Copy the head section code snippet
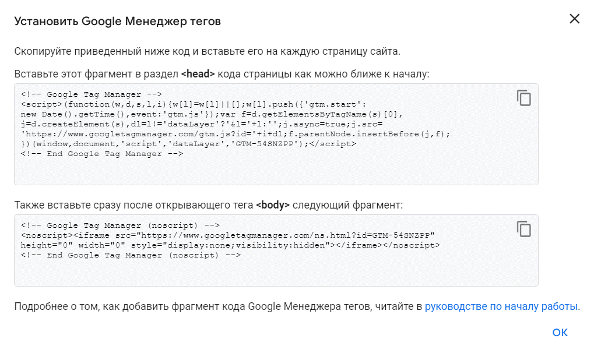The width and height of the screenshot is (594, 346). [x=524, y=98]
